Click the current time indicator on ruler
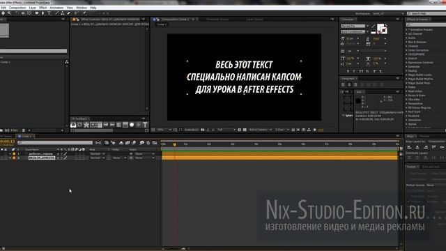446x251 pixels. [175, 144]
